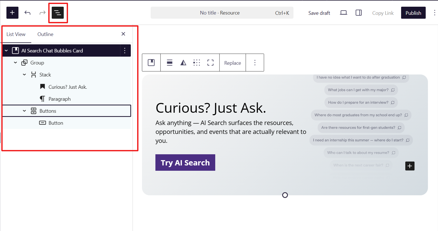
Task: Open content position grid icon
Action: pyautogui.click(x=197, y=62)
